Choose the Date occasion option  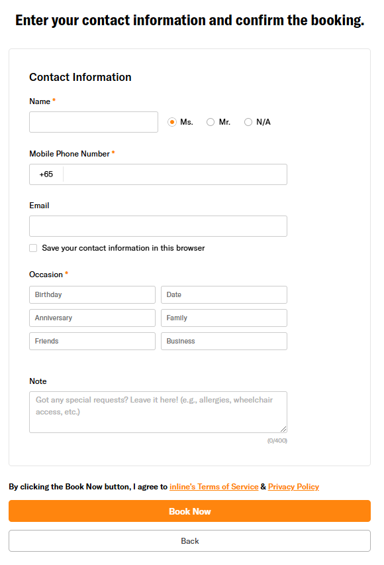(224, 294)
